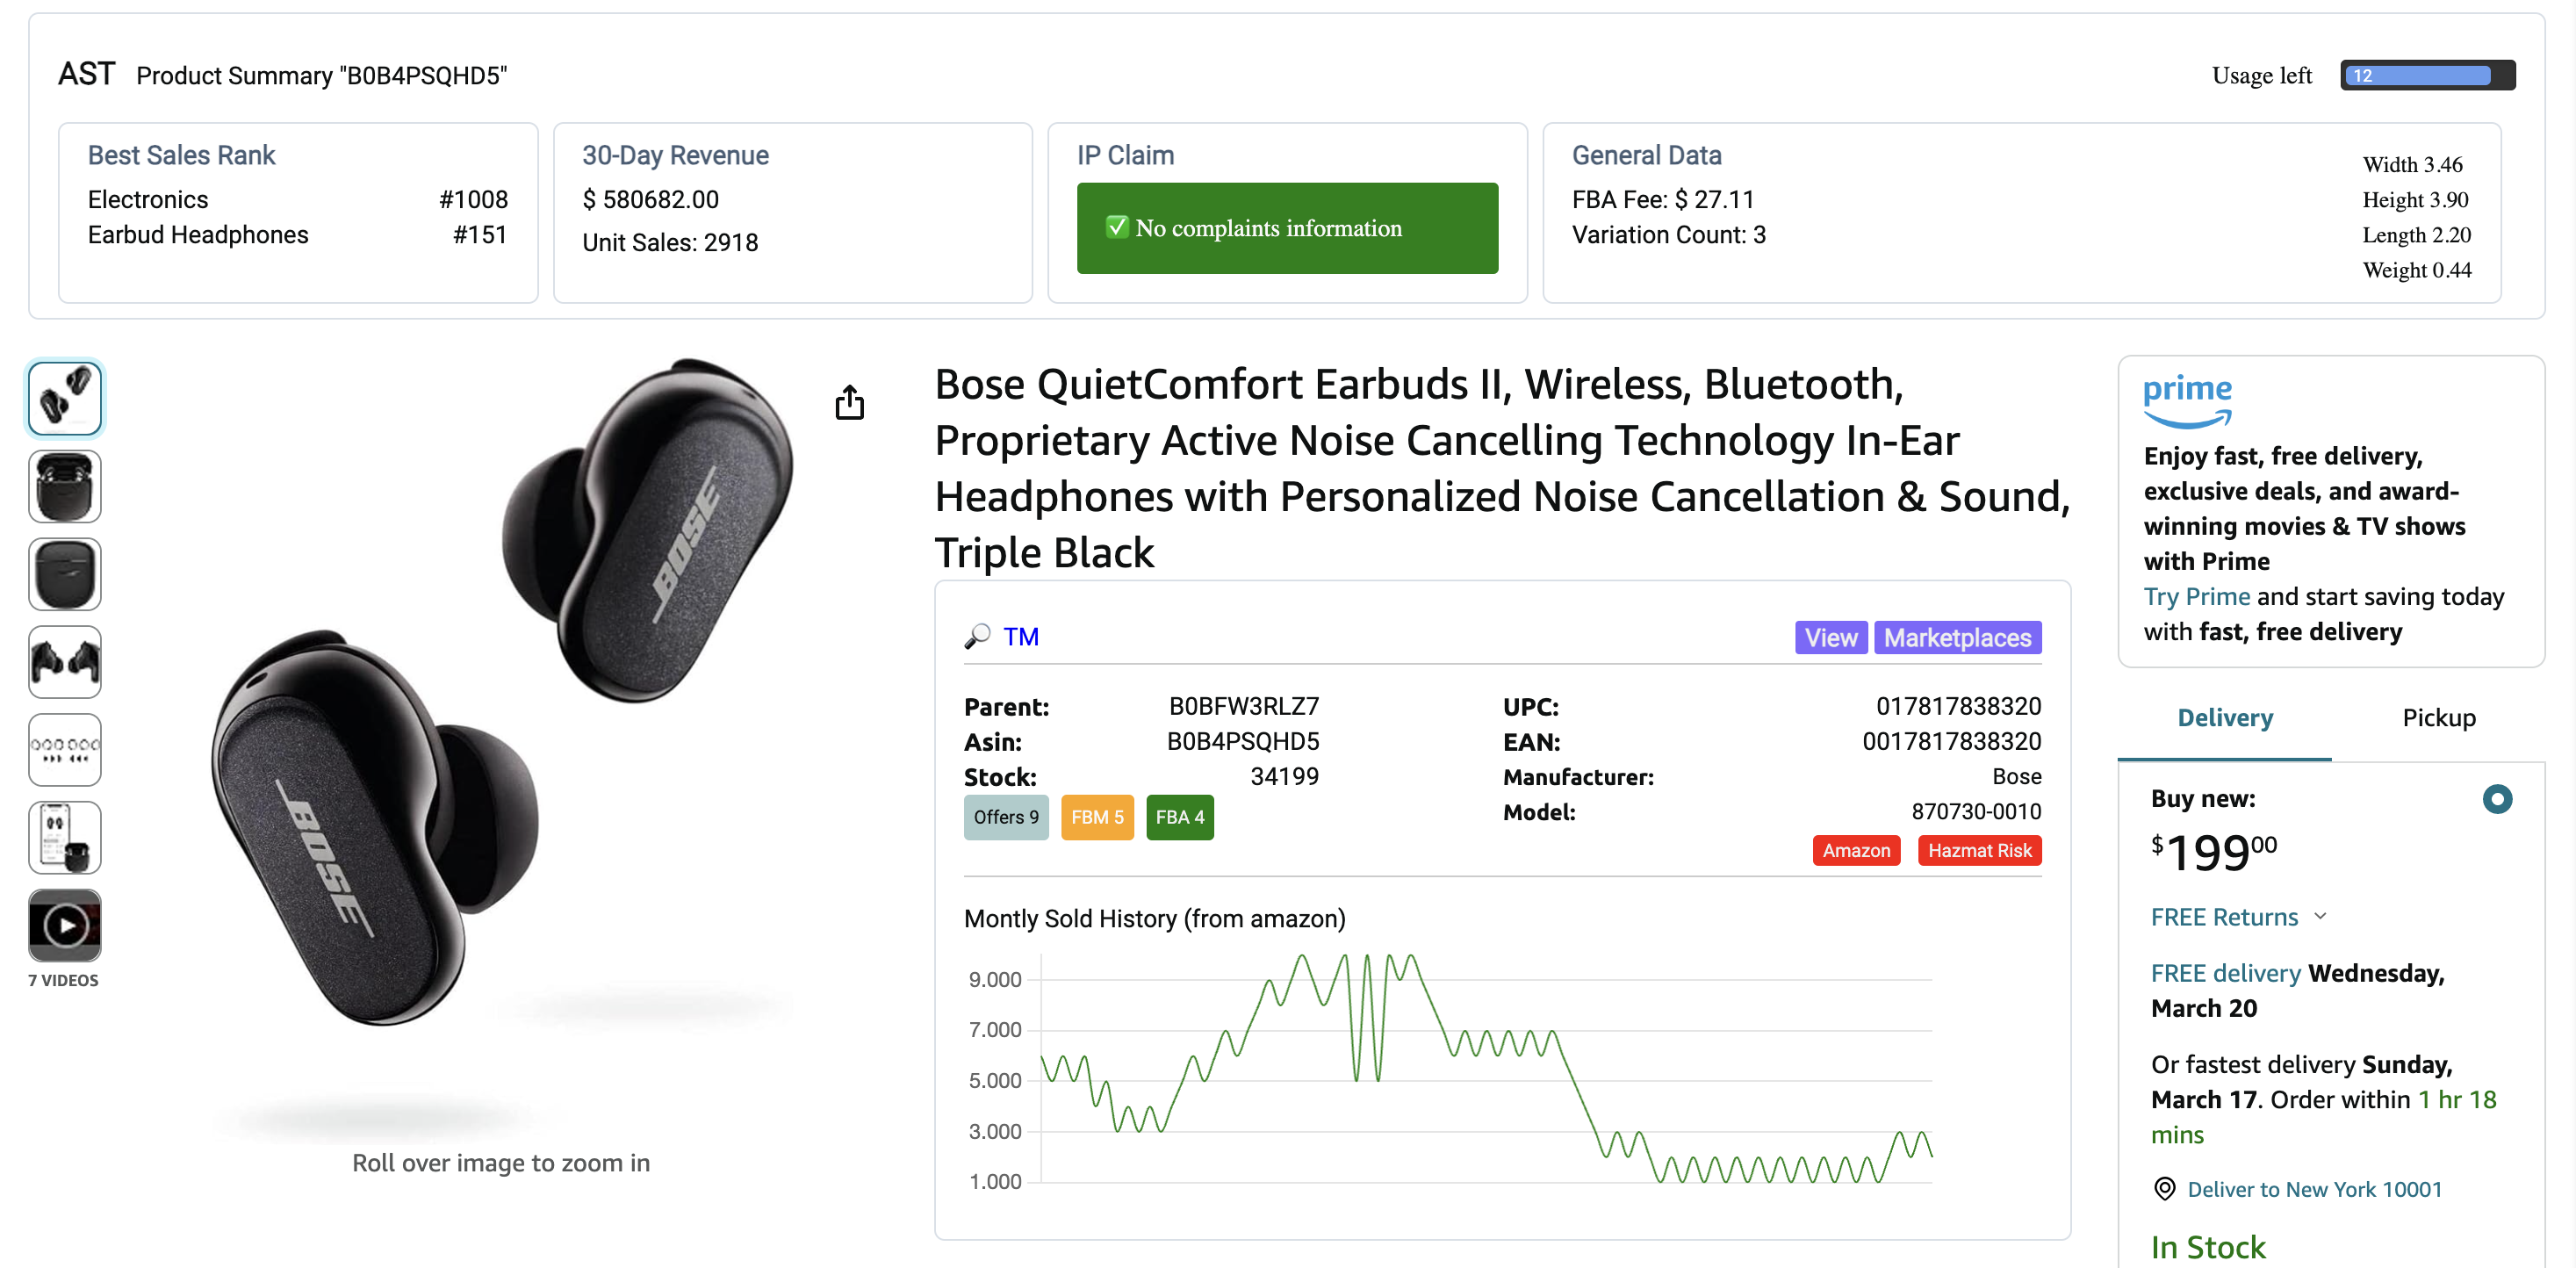Click the Prime logo
Screen dimensions: 2576x1268
(2187, 400)
